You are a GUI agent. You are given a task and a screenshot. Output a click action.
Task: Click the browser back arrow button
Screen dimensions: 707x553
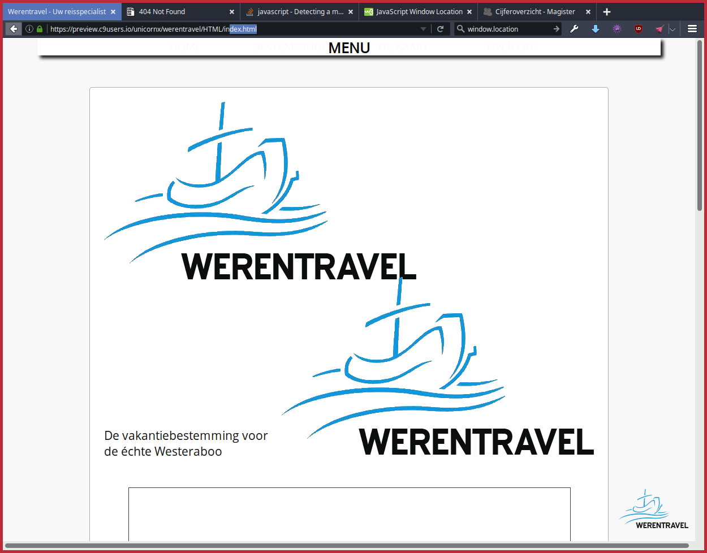14,29
